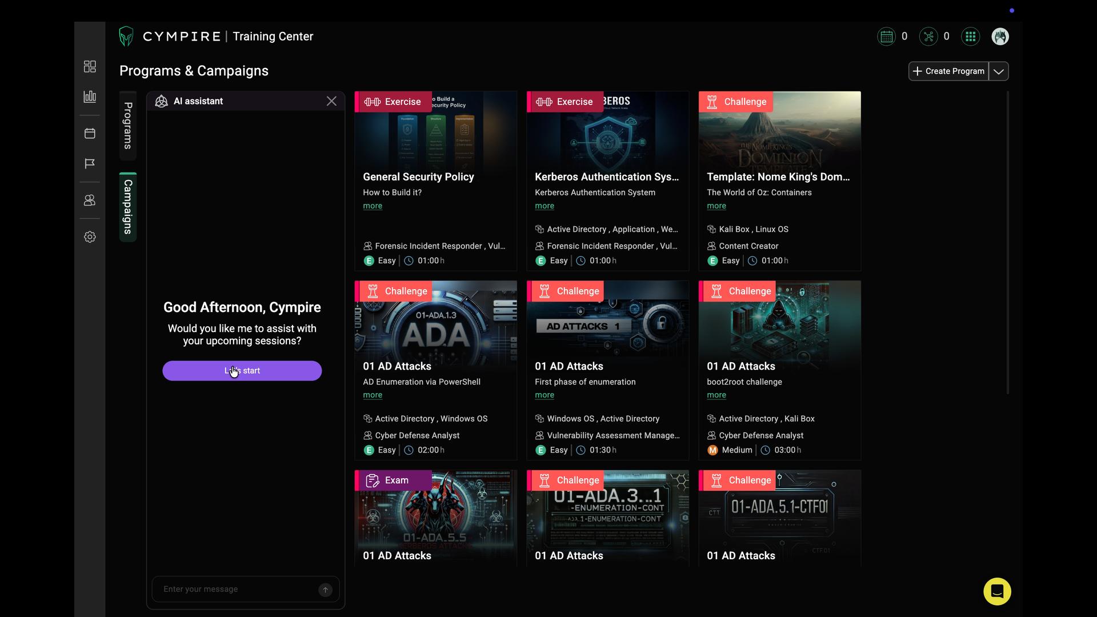The width and height of the screenshot is (1097, 617).
Task: Click the Cyber Defense Analyst role on boot2root card
Action: pos(761,435)
